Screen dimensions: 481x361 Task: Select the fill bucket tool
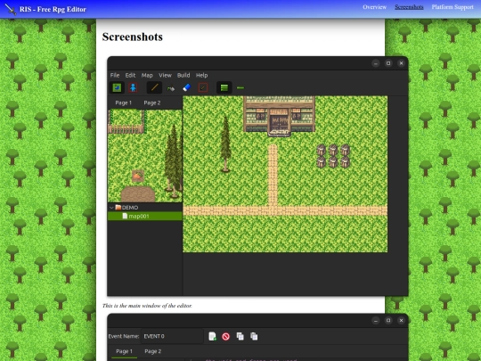(171, 88)
